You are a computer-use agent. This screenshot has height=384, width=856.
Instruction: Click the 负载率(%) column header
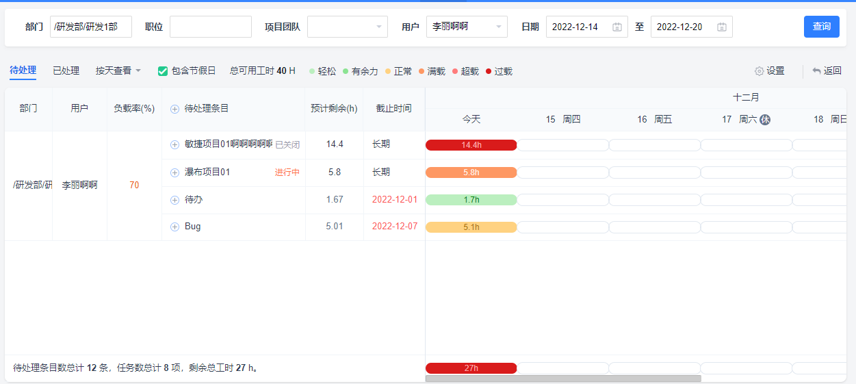(x=134, y=109)
